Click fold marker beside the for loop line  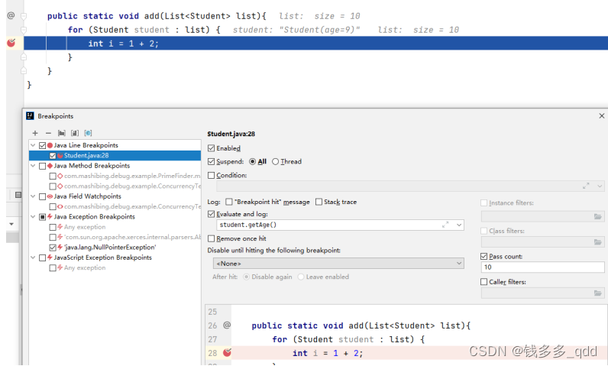(24, 30)
